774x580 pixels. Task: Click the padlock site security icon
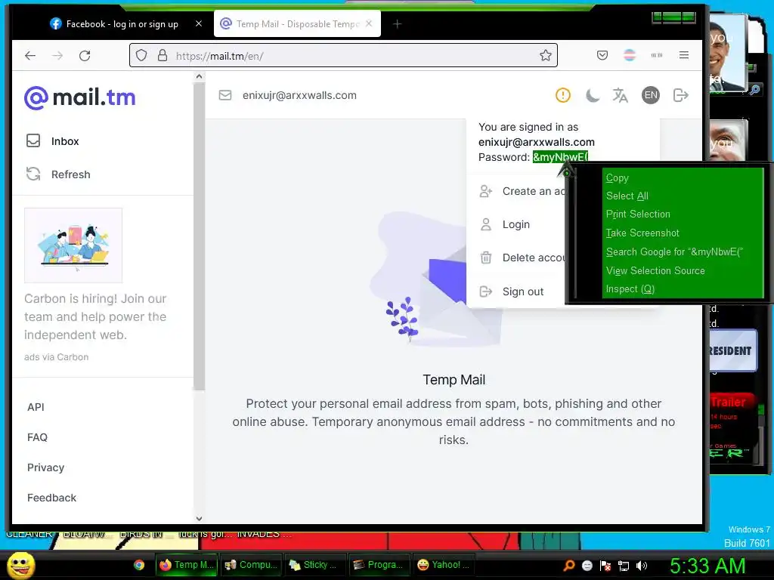click(163, 55)
